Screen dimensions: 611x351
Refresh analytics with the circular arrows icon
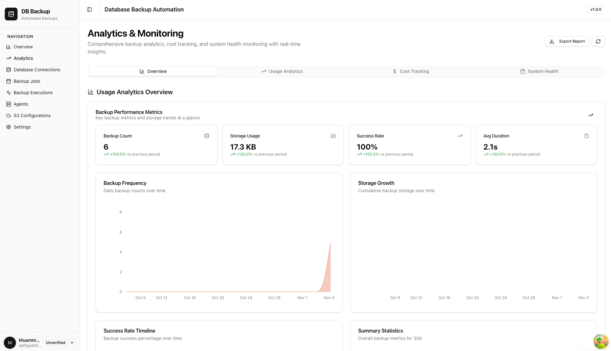pyautogui.click(x=598, y=41)
